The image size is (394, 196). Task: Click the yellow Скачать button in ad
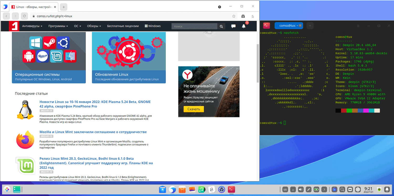(194, 109)
